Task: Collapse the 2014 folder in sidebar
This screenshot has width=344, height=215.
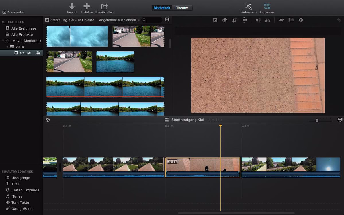Action: 8,47
